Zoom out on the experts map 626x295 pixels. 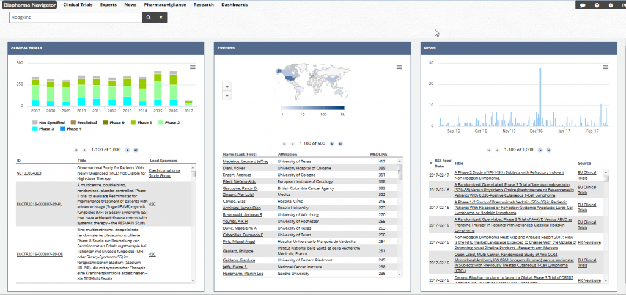click(x=227, y=95)
